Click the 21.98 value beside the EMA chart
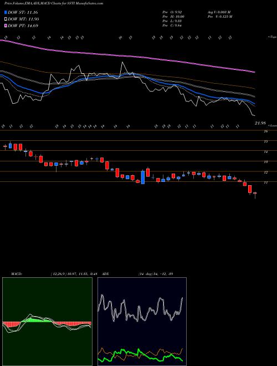 coord(260,123)
